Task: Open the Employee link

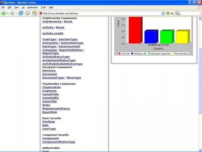Action: click(x=50, y=91)
